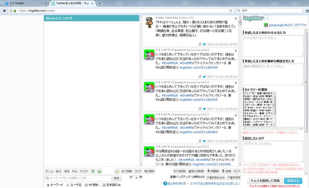309x188 pixels.
Task: Click the Togetter logo
Action: pyautogui.click(x=256, y=18)
